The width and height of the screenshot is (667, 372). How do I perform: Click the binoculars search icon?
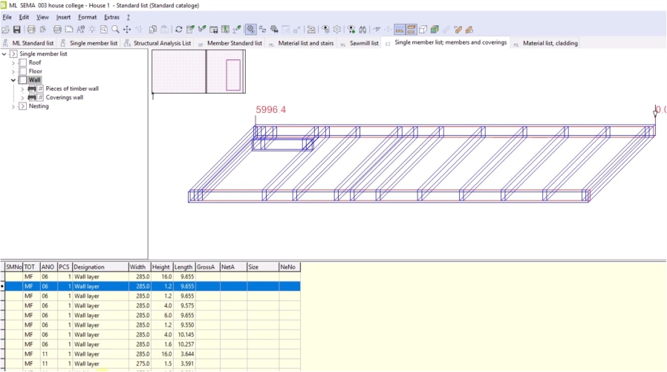pyautogui.click(x=362, y=30)
